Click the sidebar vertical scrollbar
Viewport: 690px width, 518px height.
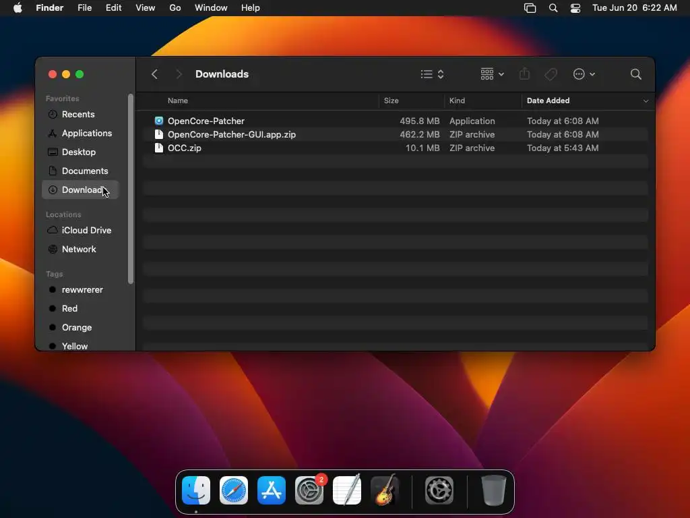pyautogui.click(x=131, y=189)
